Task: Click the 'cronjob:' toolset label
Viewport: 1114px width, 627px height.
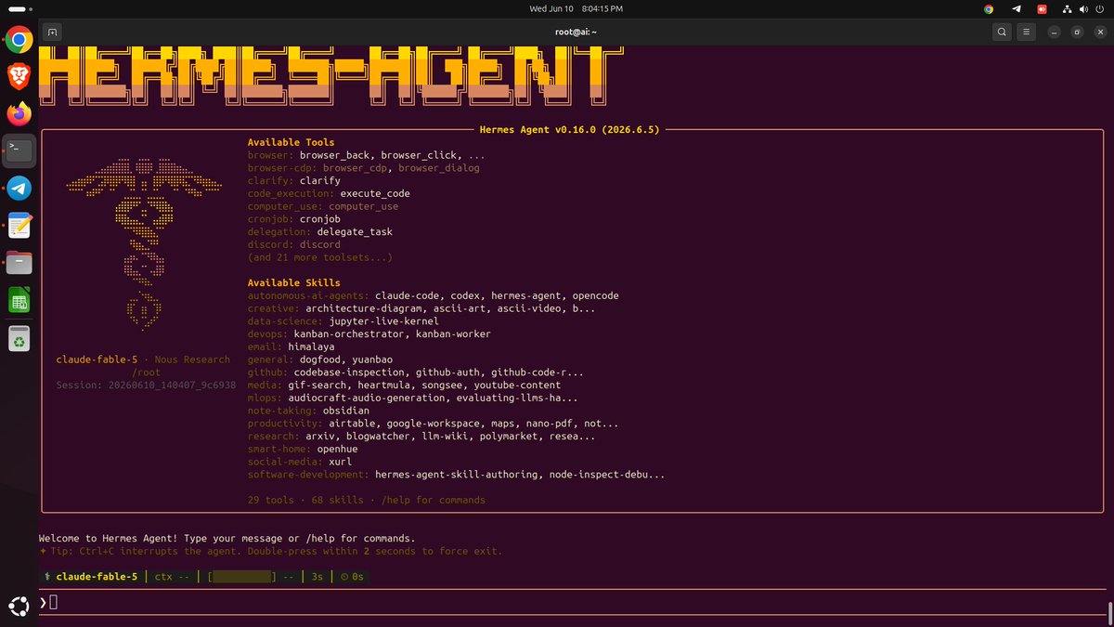Action: pos(270,219)
